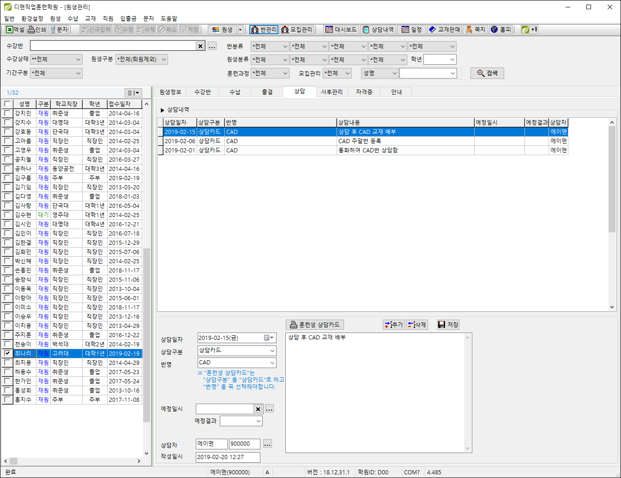Collapse the 상담내역 section arrow
This screenshot has height=478, width=621.
tap(163, 110)
